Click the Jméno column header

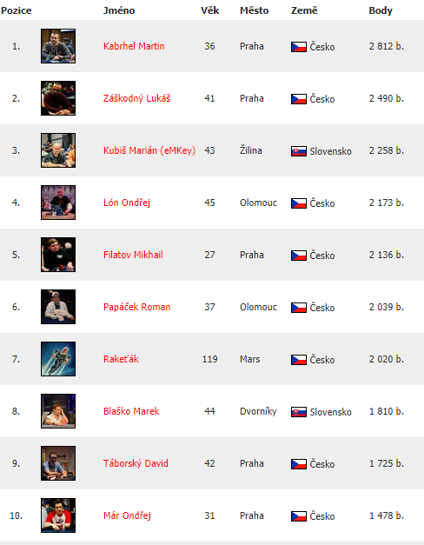[x=119, y=10]
